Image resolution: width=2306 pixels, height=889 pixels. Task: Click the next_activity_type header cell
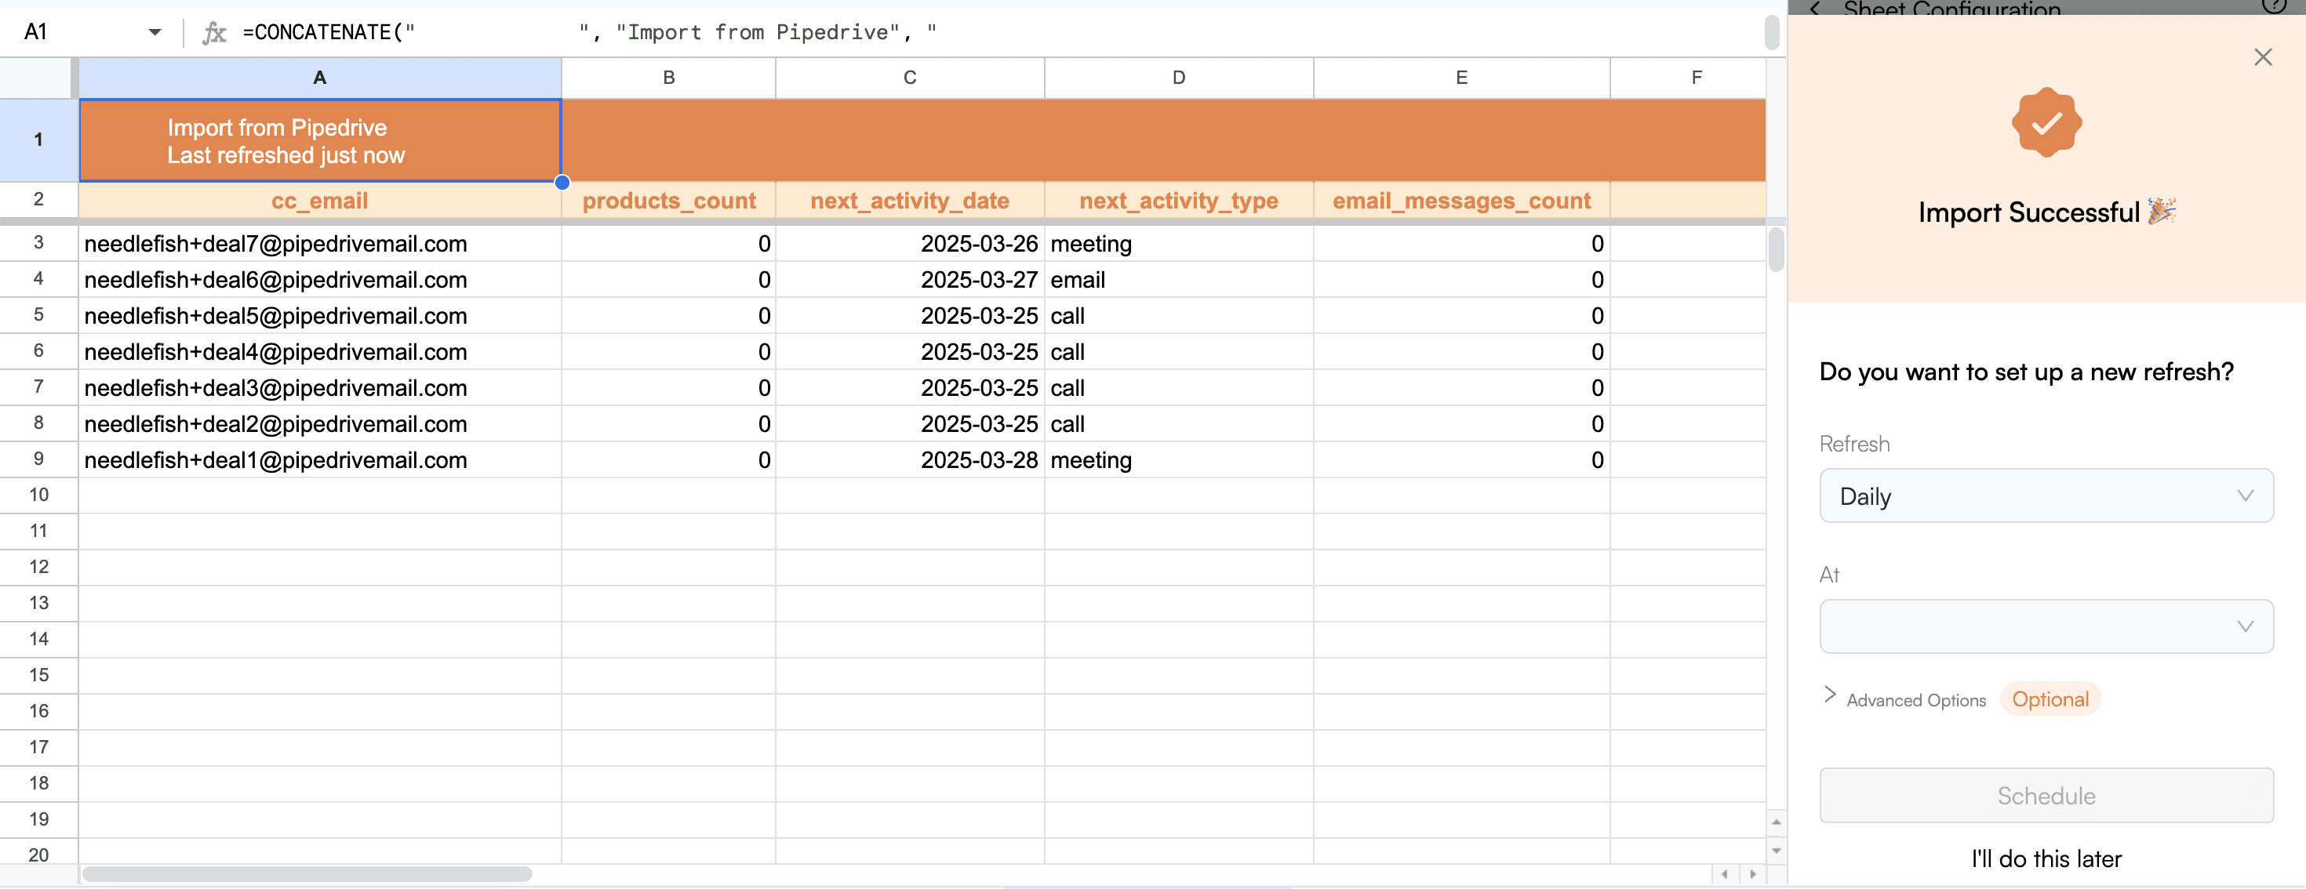pyautogui.click(x=1179, y=201)
